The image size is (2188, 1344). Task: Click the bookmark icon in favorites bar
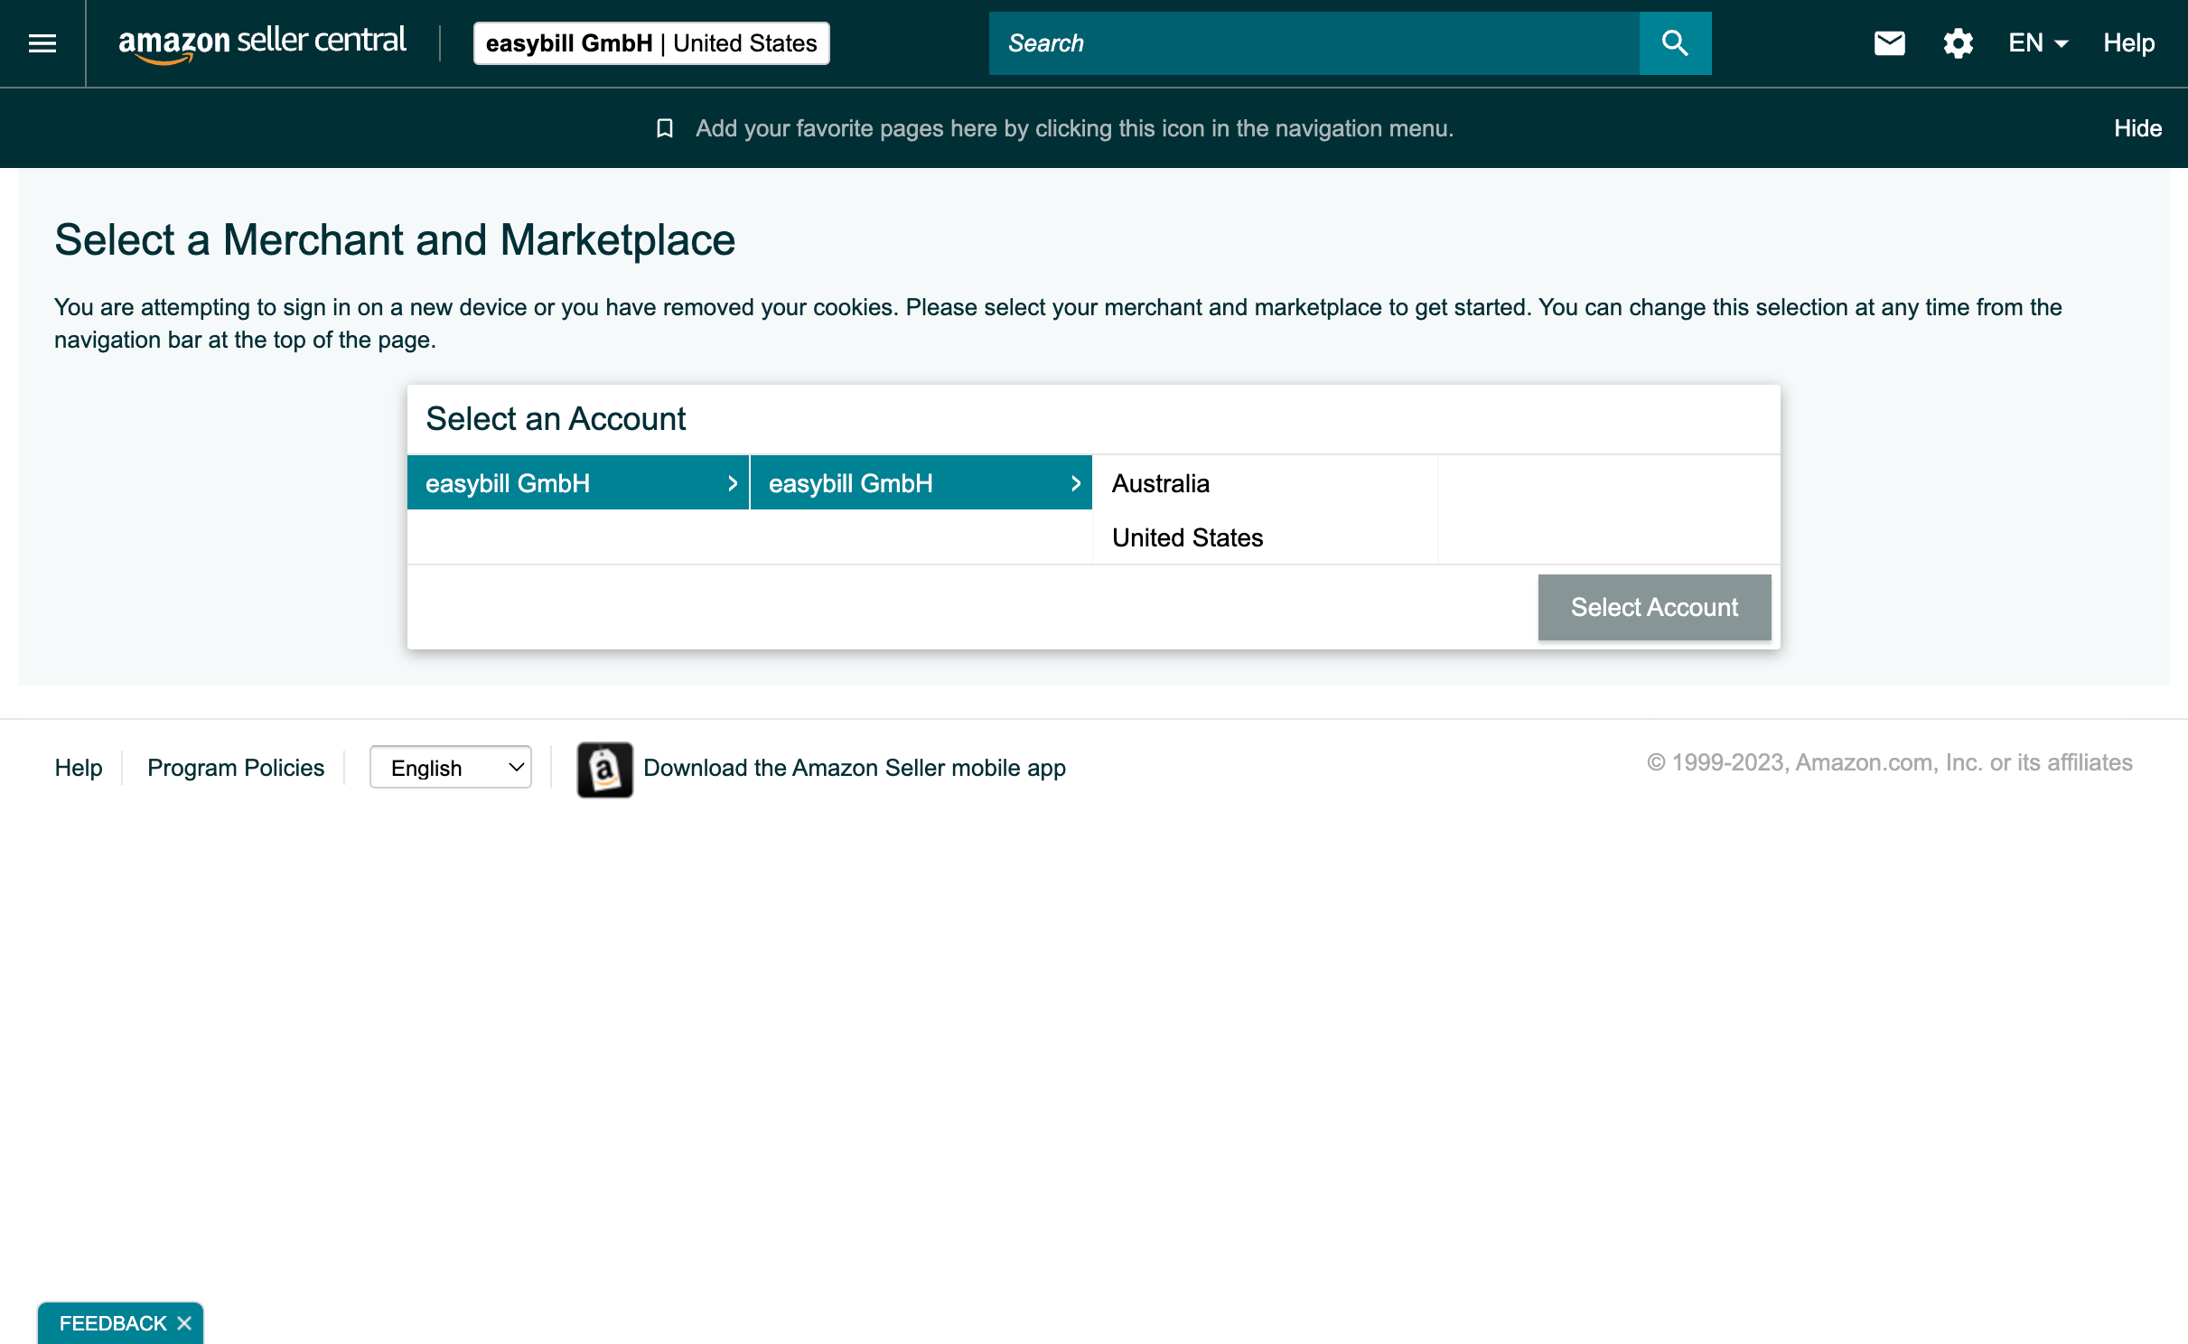click(x=665, y=128)
